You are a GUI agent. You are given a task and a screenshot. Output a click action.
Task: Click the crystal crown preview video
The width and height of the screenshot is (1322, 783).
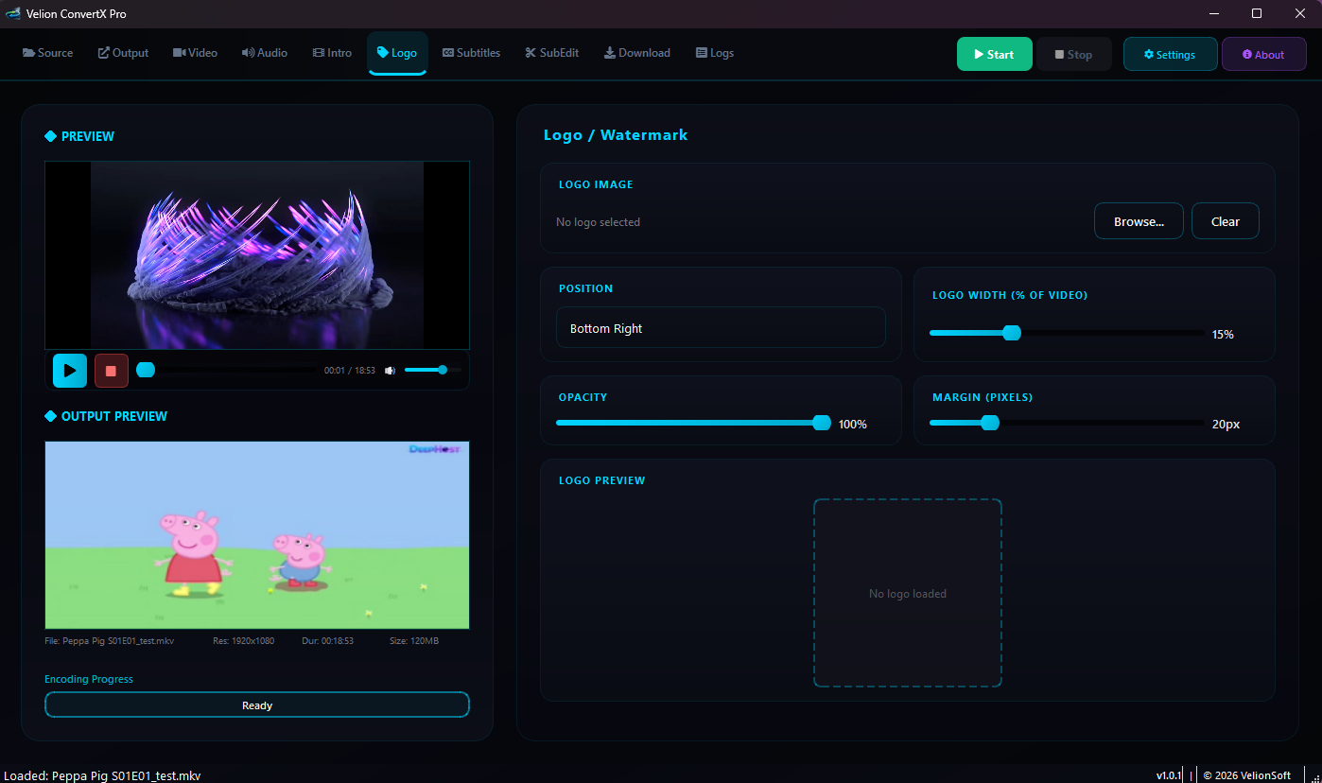point(257,255)
